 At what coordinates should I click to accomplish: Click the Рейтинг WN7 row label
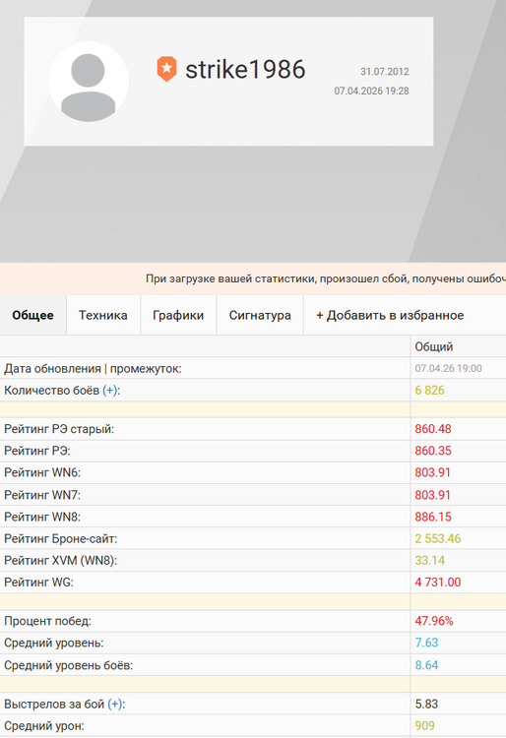click(42, 495)
